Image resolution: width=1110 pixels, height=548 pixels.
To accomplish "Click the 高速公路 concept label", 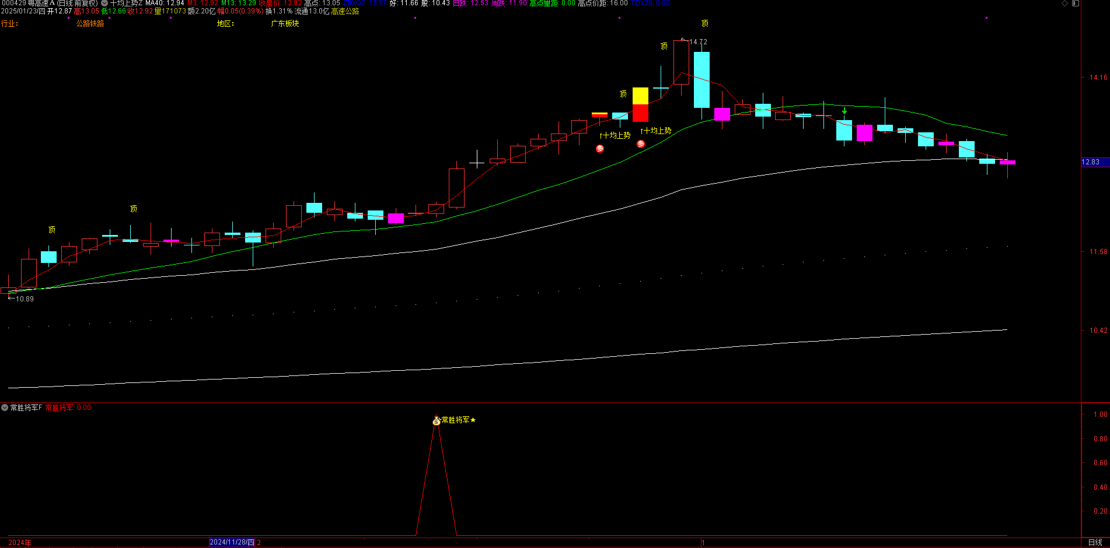I will (345, 11).
